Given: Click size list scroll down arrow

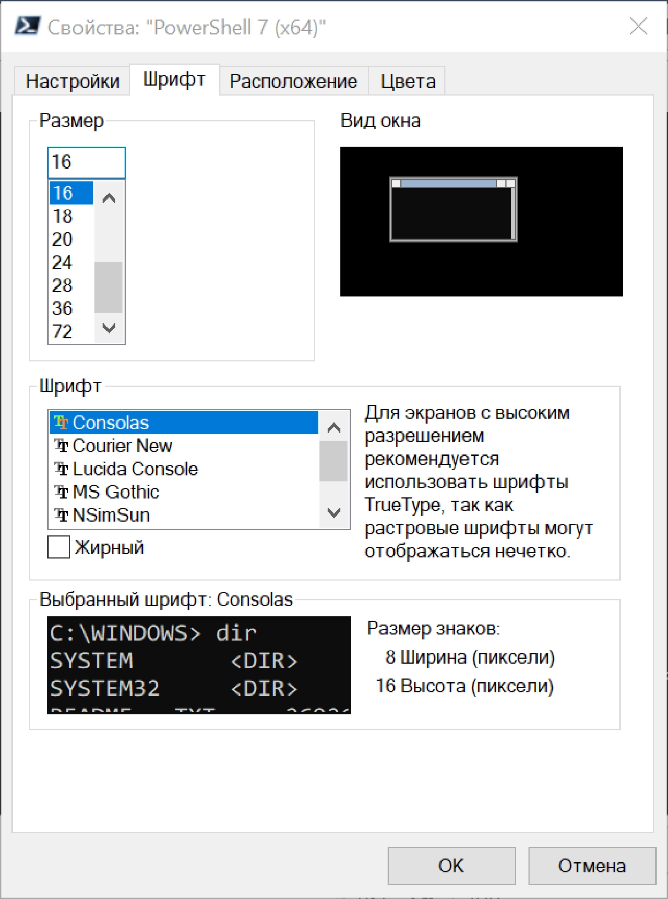Looking at the screenshot, I should 109,328.
